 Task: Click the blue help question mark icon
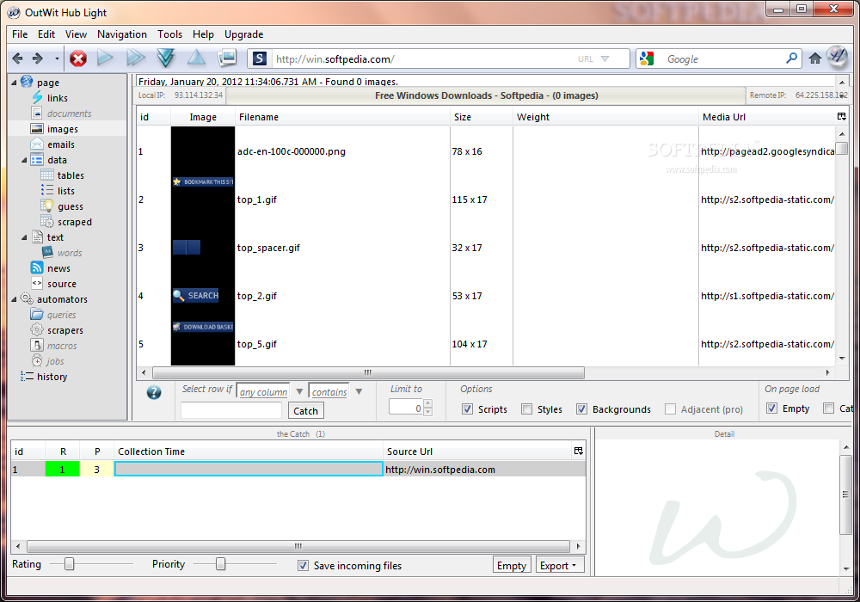(x=154, y=392)
